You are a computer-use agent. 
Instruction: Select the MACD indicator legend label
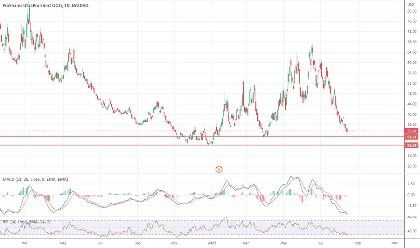click(x=35, y=179)
